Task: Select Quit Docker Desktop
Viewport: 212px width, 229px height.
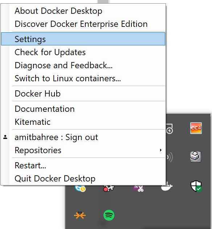Action: 83,179
